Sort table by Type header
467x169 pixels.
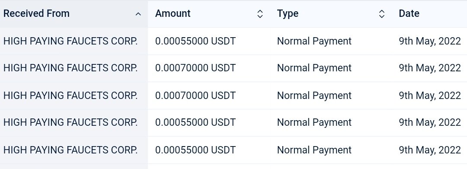[288, 13]
